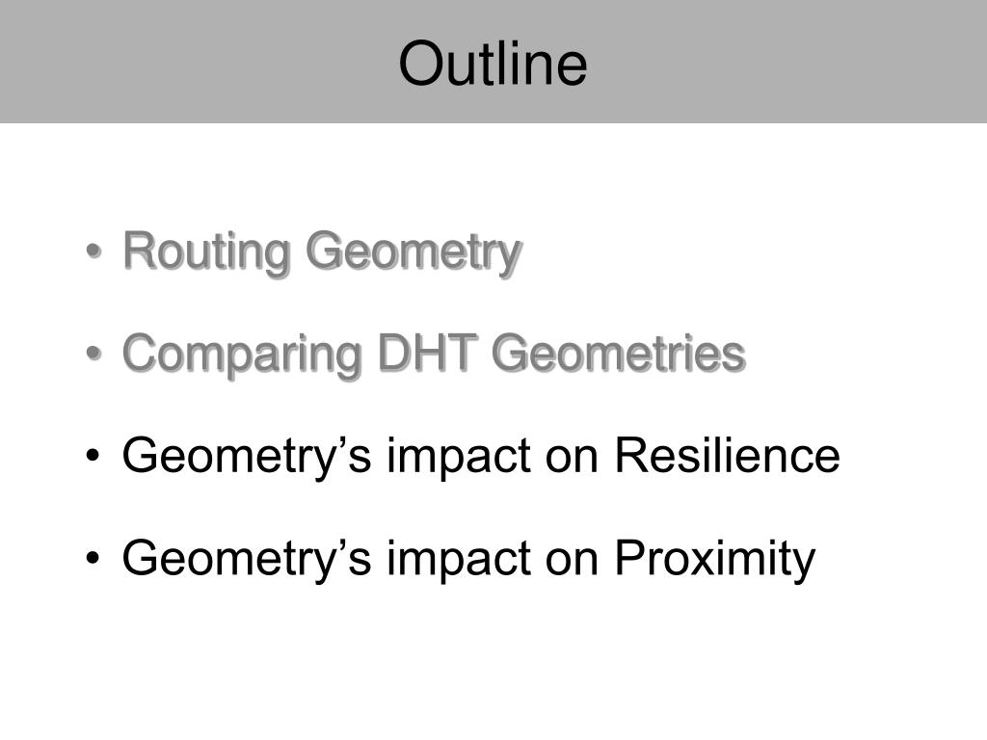Click the bullet dot before Routing Geometry
Image resolution: width=987 pixels, height=740 pixels.
[93, 251]
